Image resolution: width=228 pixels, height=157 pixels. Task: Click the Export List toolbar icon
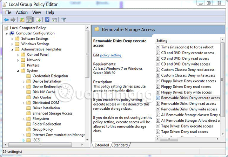[38, 20]
